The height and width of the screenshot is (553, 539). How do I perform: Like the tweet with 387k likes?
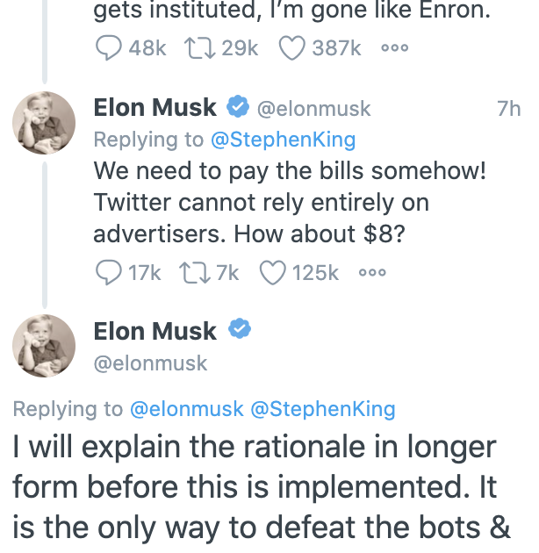tap(291, 48)
